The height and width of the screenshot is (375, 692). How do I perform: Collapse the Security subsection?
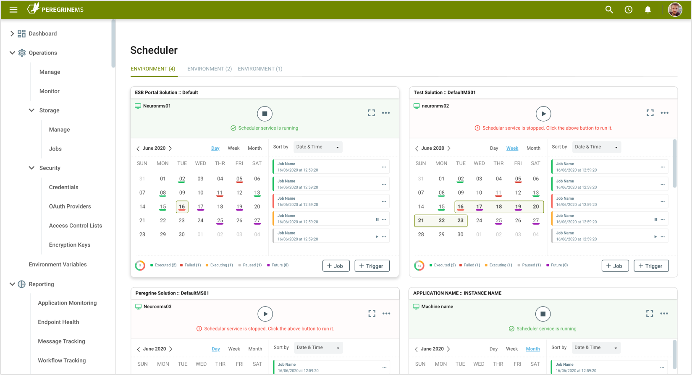pyautogui.click(x=31, y=168)
